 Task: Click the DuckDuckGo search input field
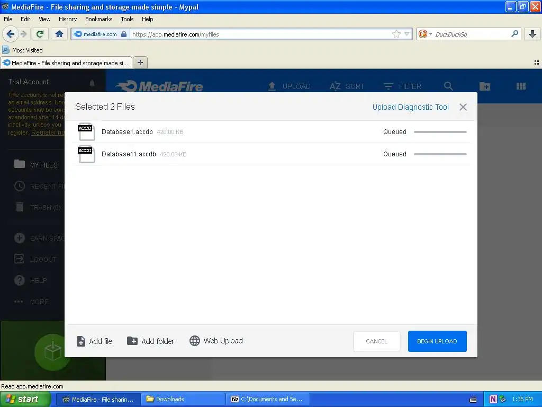click(472, 34)
